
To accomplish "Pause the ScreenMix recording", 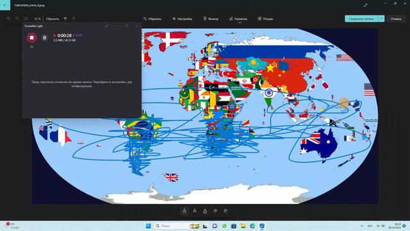I will pos(45,38).
